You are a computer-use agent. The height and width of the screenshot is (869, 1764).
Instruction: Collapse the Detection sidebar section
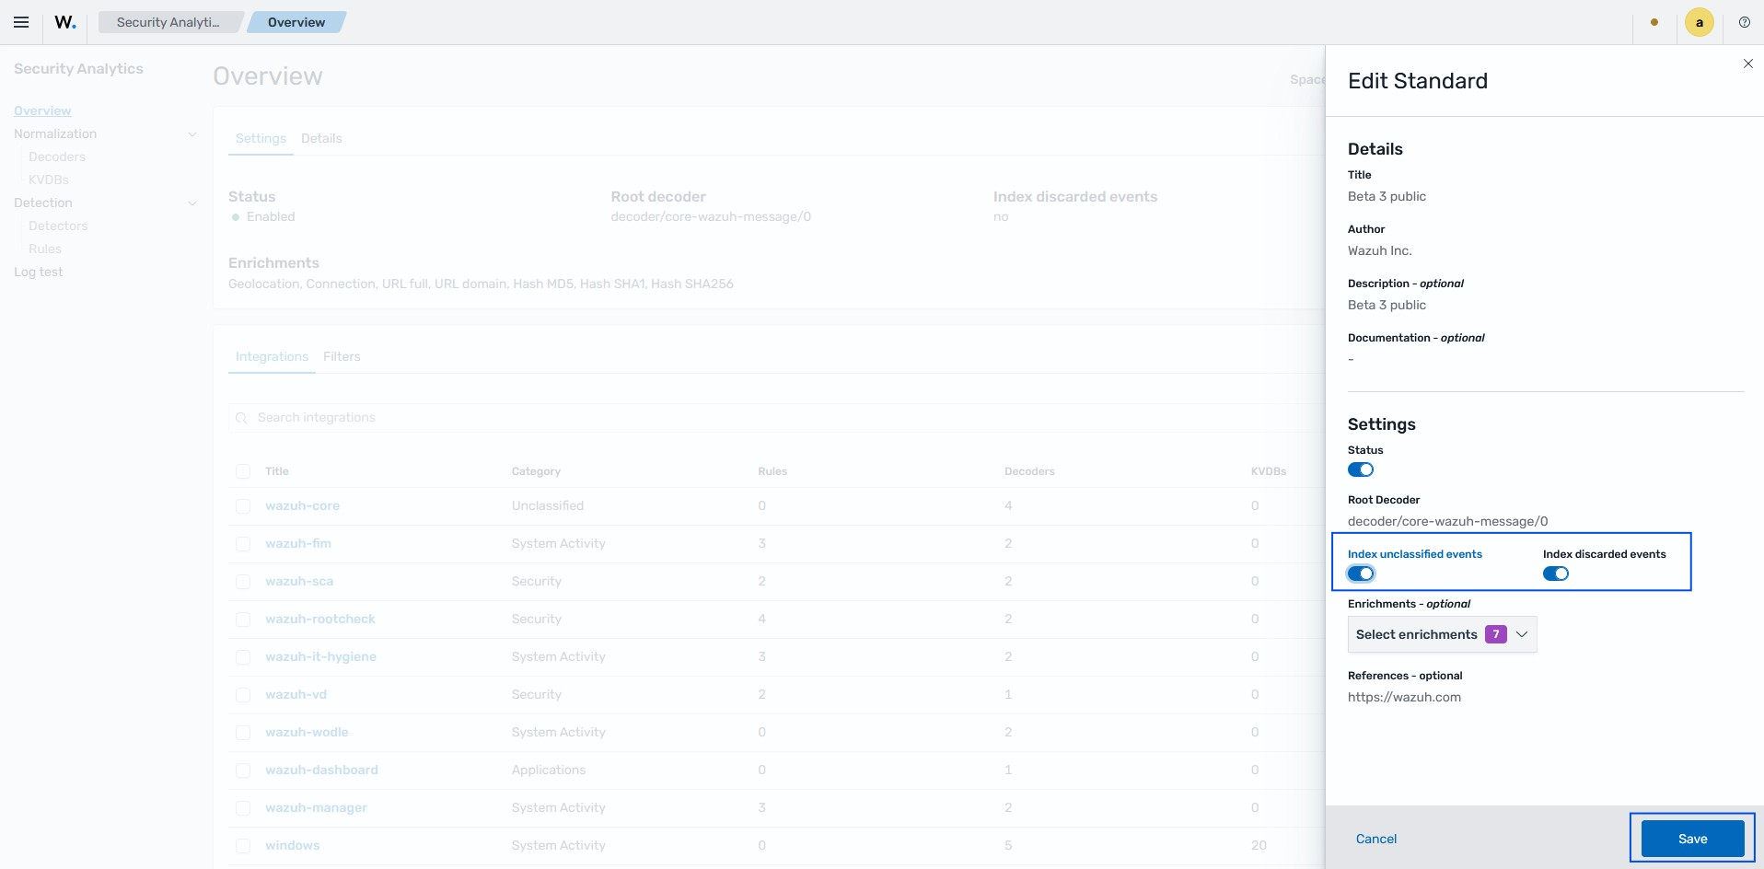[192, 203]
